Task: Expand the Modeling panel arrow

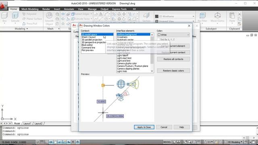Action: [27, 29]
